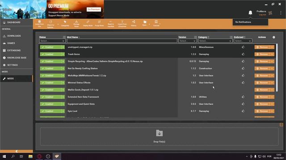
Task: Open Vortex from the Windows taskbar
Action: 57,156
